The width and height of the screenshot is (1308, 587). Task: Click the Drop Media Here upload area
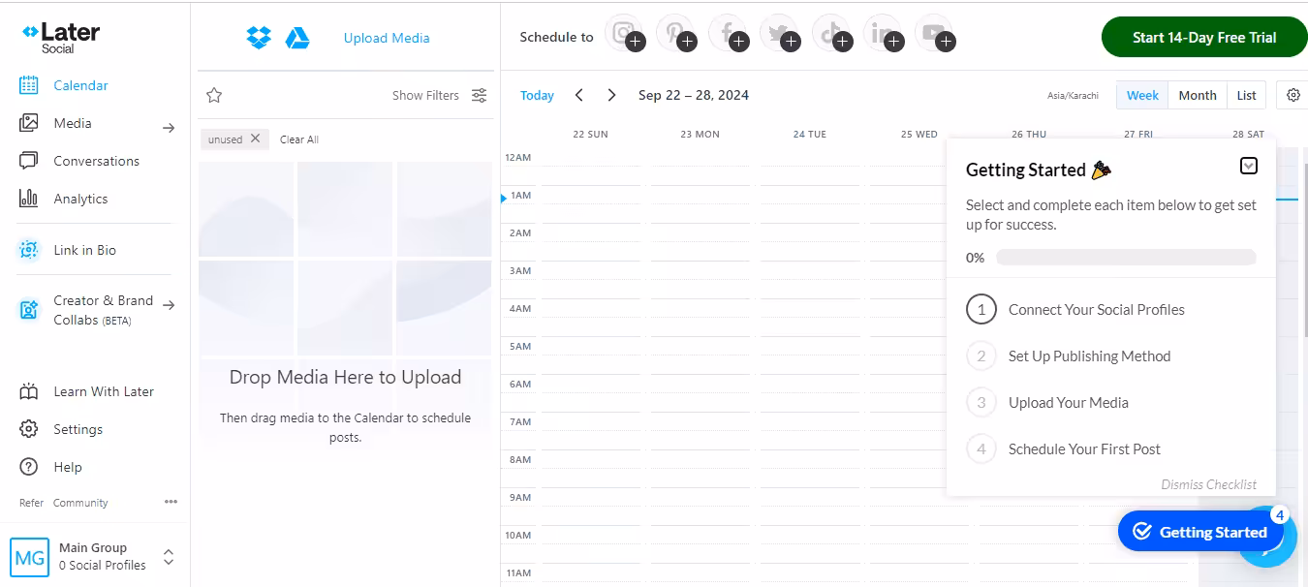pyautogui.click(x=346, y=305)
